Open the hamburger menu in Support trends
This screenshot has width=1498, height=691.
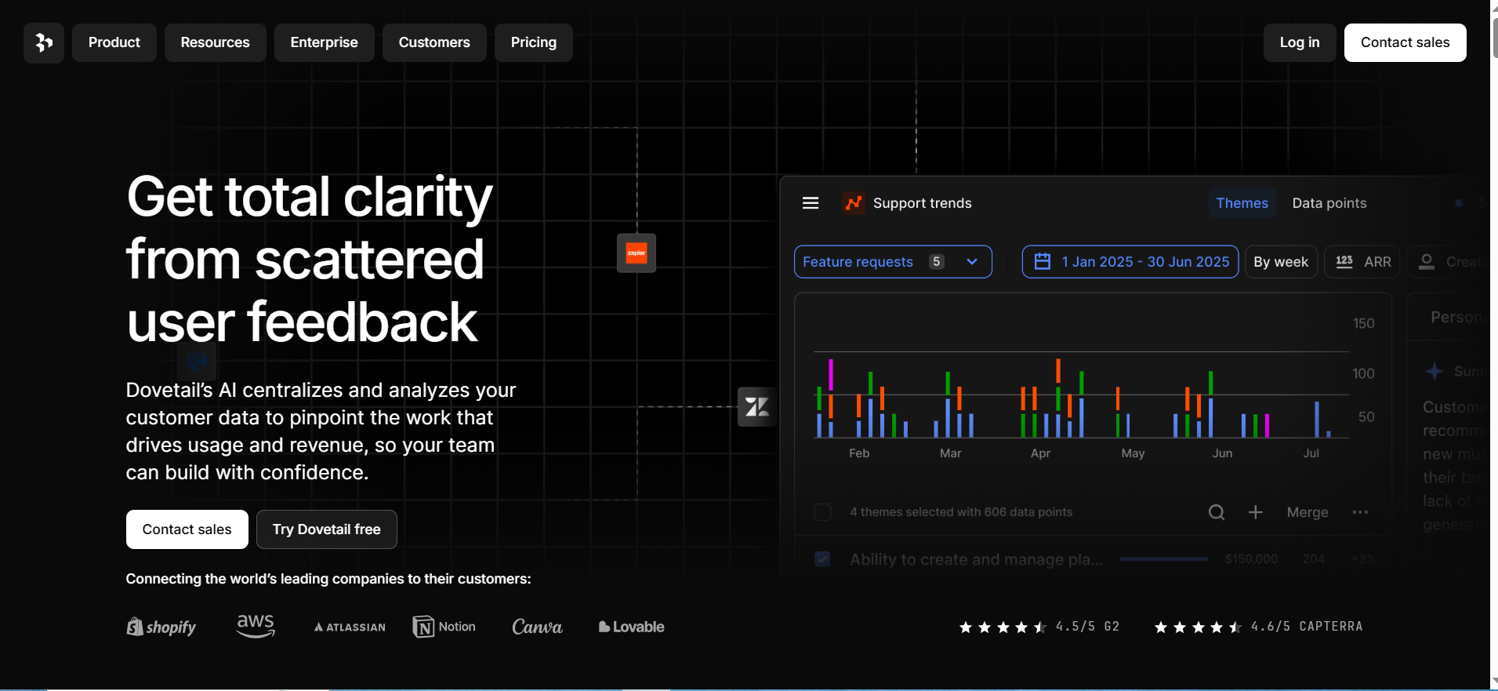pos(811,203)
